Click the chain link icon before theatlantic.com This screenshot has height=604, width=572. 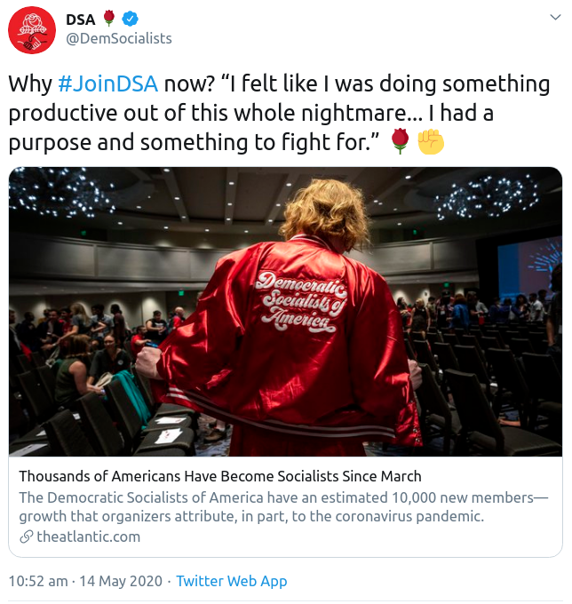(26, 536)
